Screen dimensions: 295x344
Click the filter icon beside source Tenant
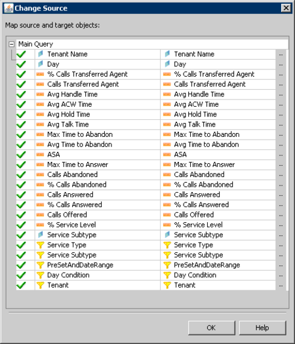tap(41, 285)
